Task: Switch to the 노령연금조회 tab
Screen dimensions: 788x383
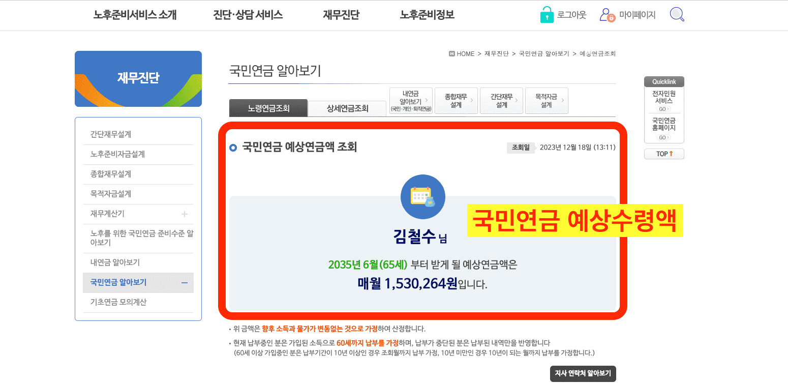Action: pyautogui.click(x=268, y=108)
